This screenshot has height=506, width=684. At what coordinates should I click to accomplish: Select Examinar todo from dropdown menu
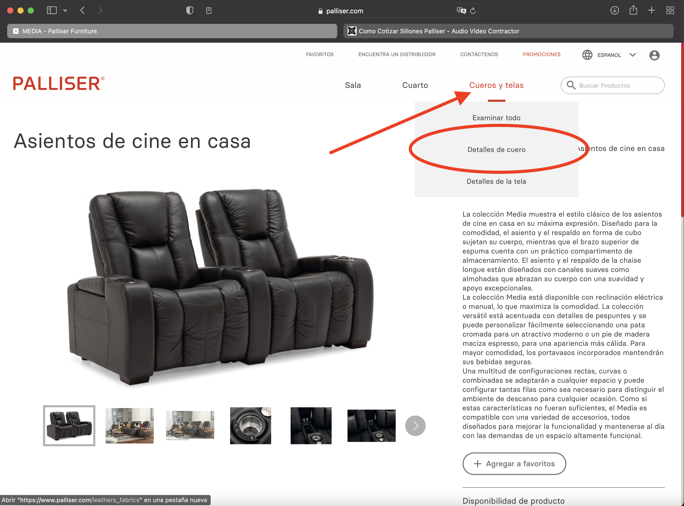click(x=496, y=118)
